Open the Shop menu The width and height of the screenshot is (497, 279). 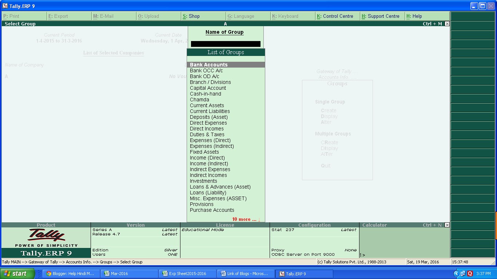point(203,16)
